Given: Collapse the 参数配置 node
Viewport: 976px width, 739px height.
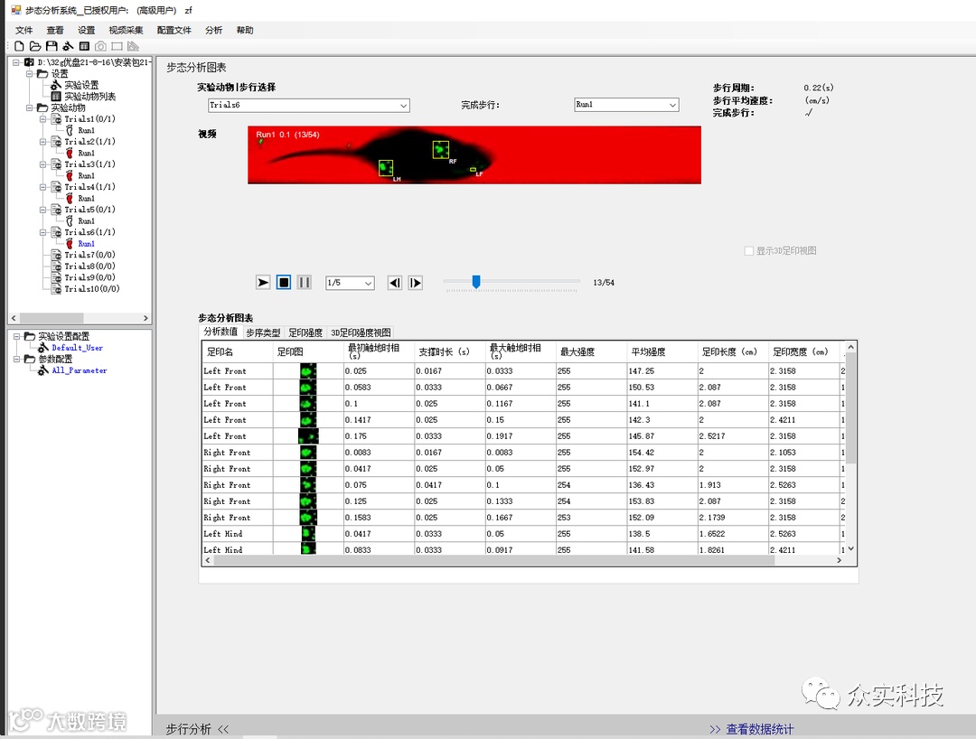Looking at the screenshot, I should (x=17, y=359).
